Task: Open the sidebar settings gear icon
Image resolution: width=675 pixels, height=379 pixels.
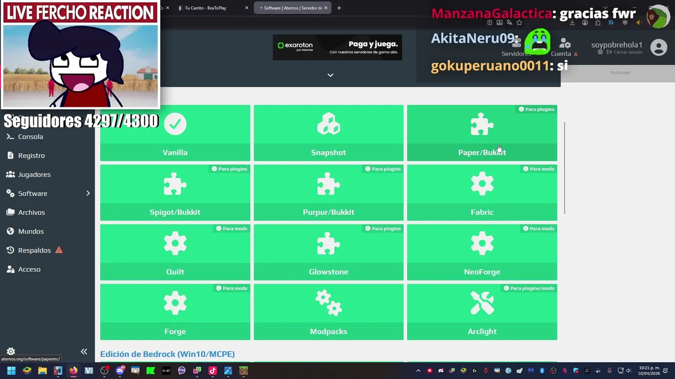Action: point(11,351)
